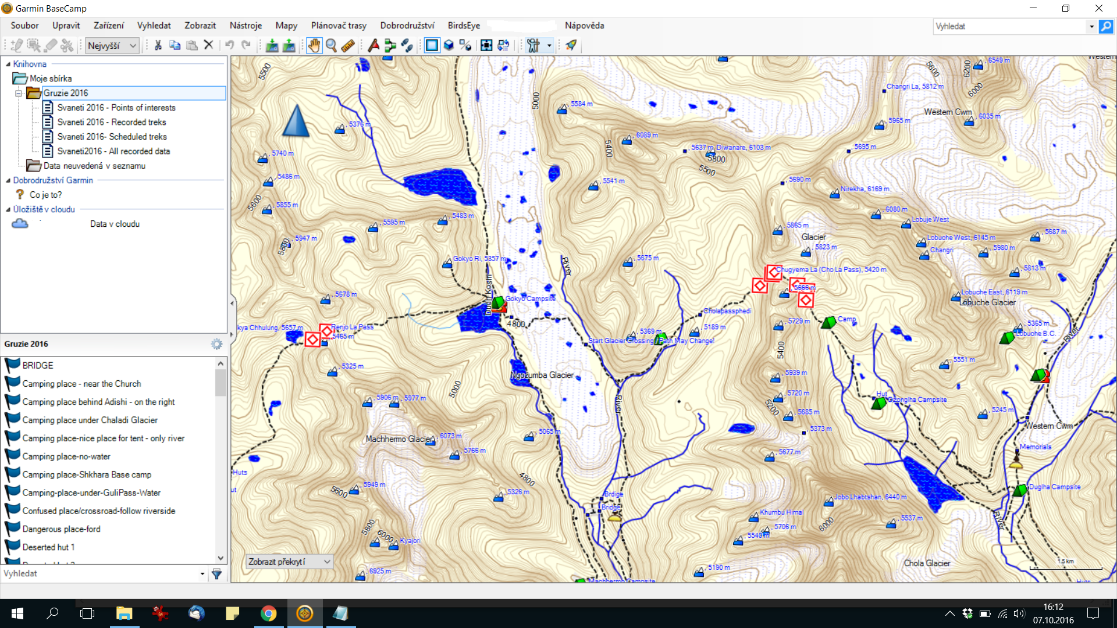This screenshot has height=628, width=1117.
Task: Click the Copy toolbar icon
Action: [175, 45]
